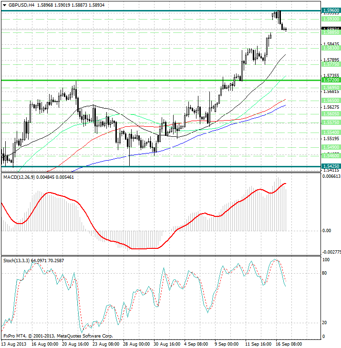Select the 1.5425 support level price label
The height and width of the screenshot is (348, 341).
tap(331, 166)
